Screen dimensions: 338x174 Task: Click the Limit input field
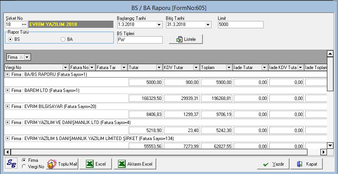tap(241, 24)
